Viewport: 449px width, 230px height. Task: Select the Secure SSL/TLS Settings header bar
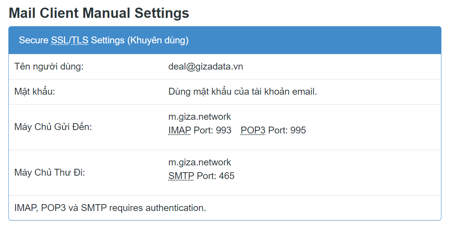(225, 40)
